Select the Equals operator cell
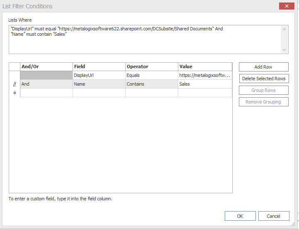Image resolution: width=299 pixels, height=229 pixels. click(151, 75)
